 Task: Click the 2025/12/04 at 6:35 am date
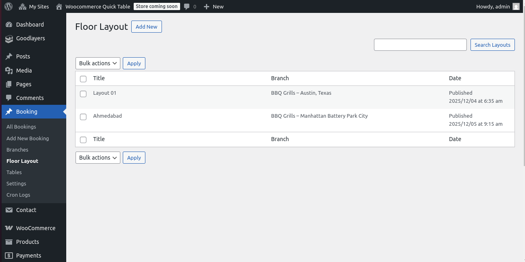[x=476, y=101]
